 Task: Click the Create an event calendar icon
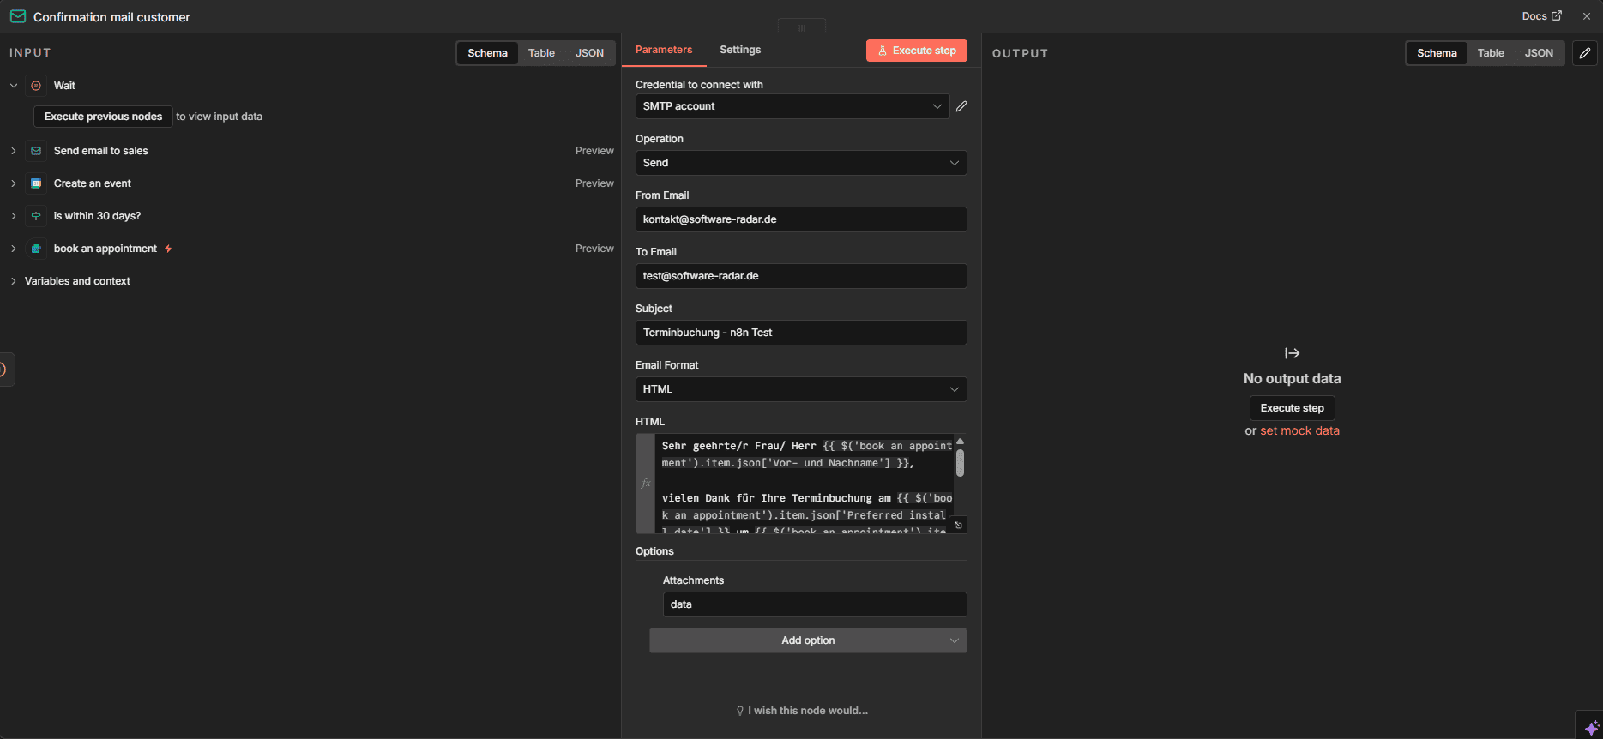36,183
